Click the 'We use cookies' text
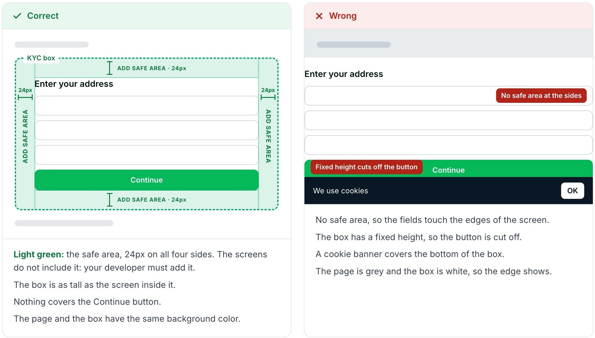This screenshot has height=338, width=595. [340, 191]
